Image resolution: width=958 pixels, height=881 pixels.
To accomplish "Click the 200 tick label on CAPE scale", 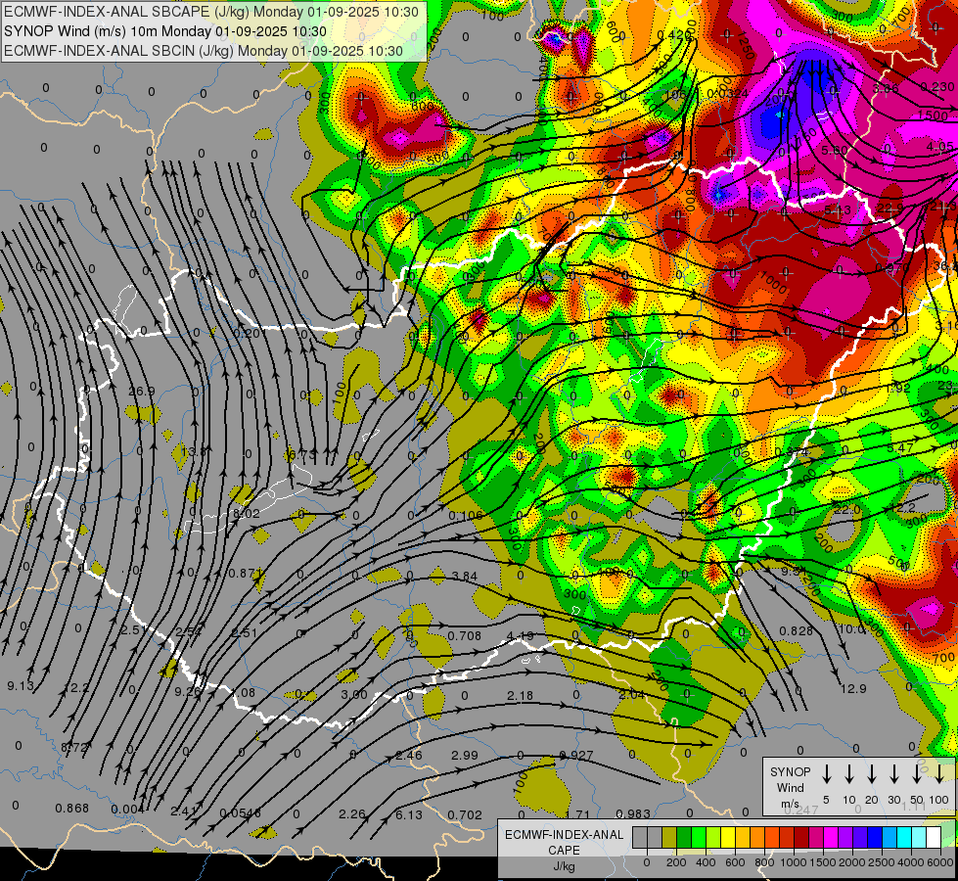I will (x=676, y=862).
